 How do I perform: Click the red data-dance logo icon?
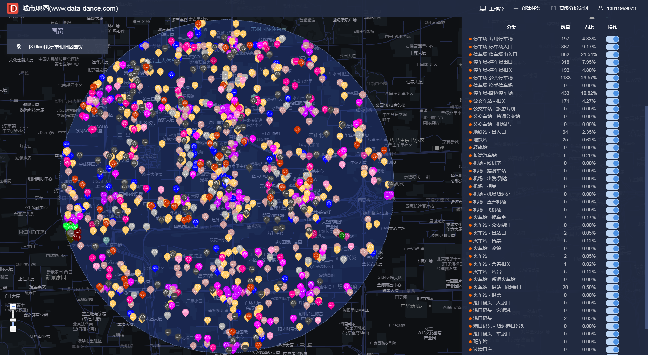[x=12, y=8]
